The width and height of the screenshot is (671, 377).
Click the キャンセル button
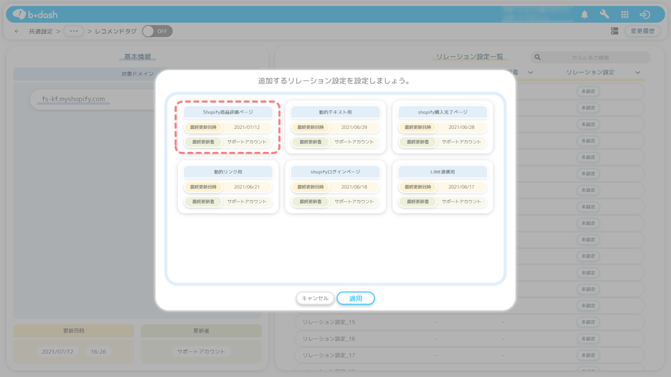coord(315,298)
